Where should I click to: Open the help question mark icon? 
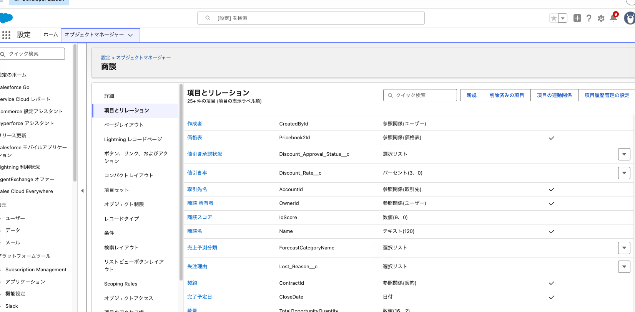coord(589,18)
